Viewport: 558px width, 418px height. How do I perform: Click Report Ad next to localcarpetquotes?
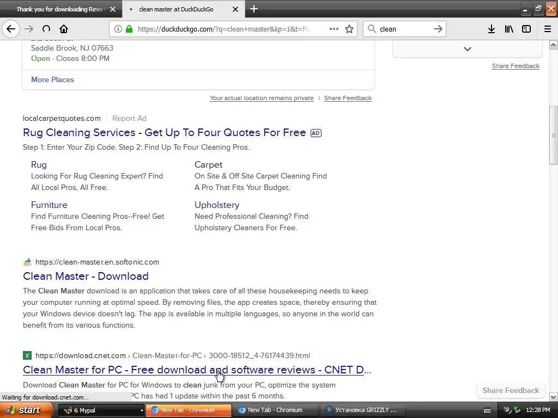coord(129,118)
